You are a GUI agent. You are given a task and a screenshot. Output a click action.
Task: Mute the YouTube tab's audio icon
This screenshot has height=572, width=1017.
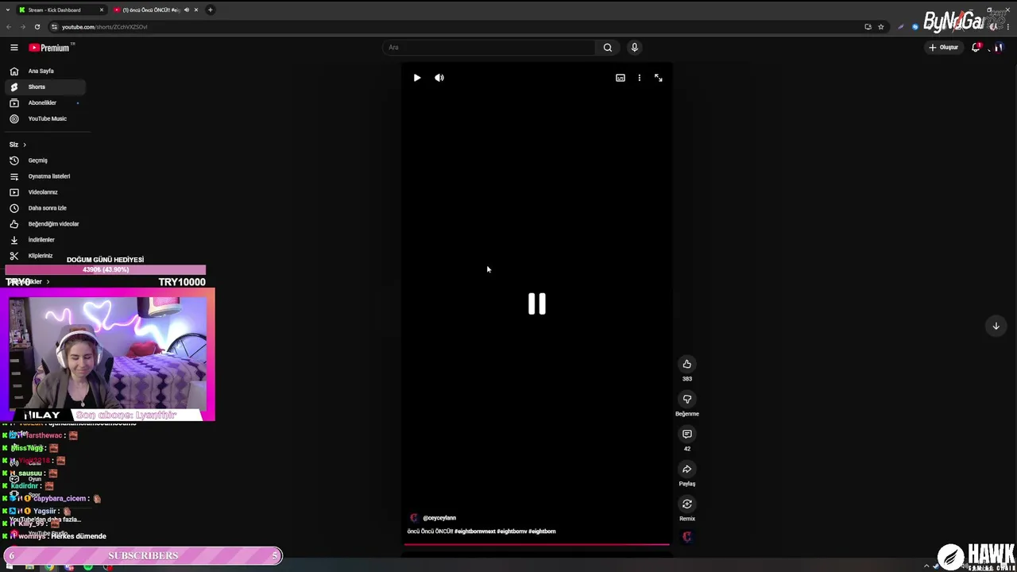(x=187, y=10)
